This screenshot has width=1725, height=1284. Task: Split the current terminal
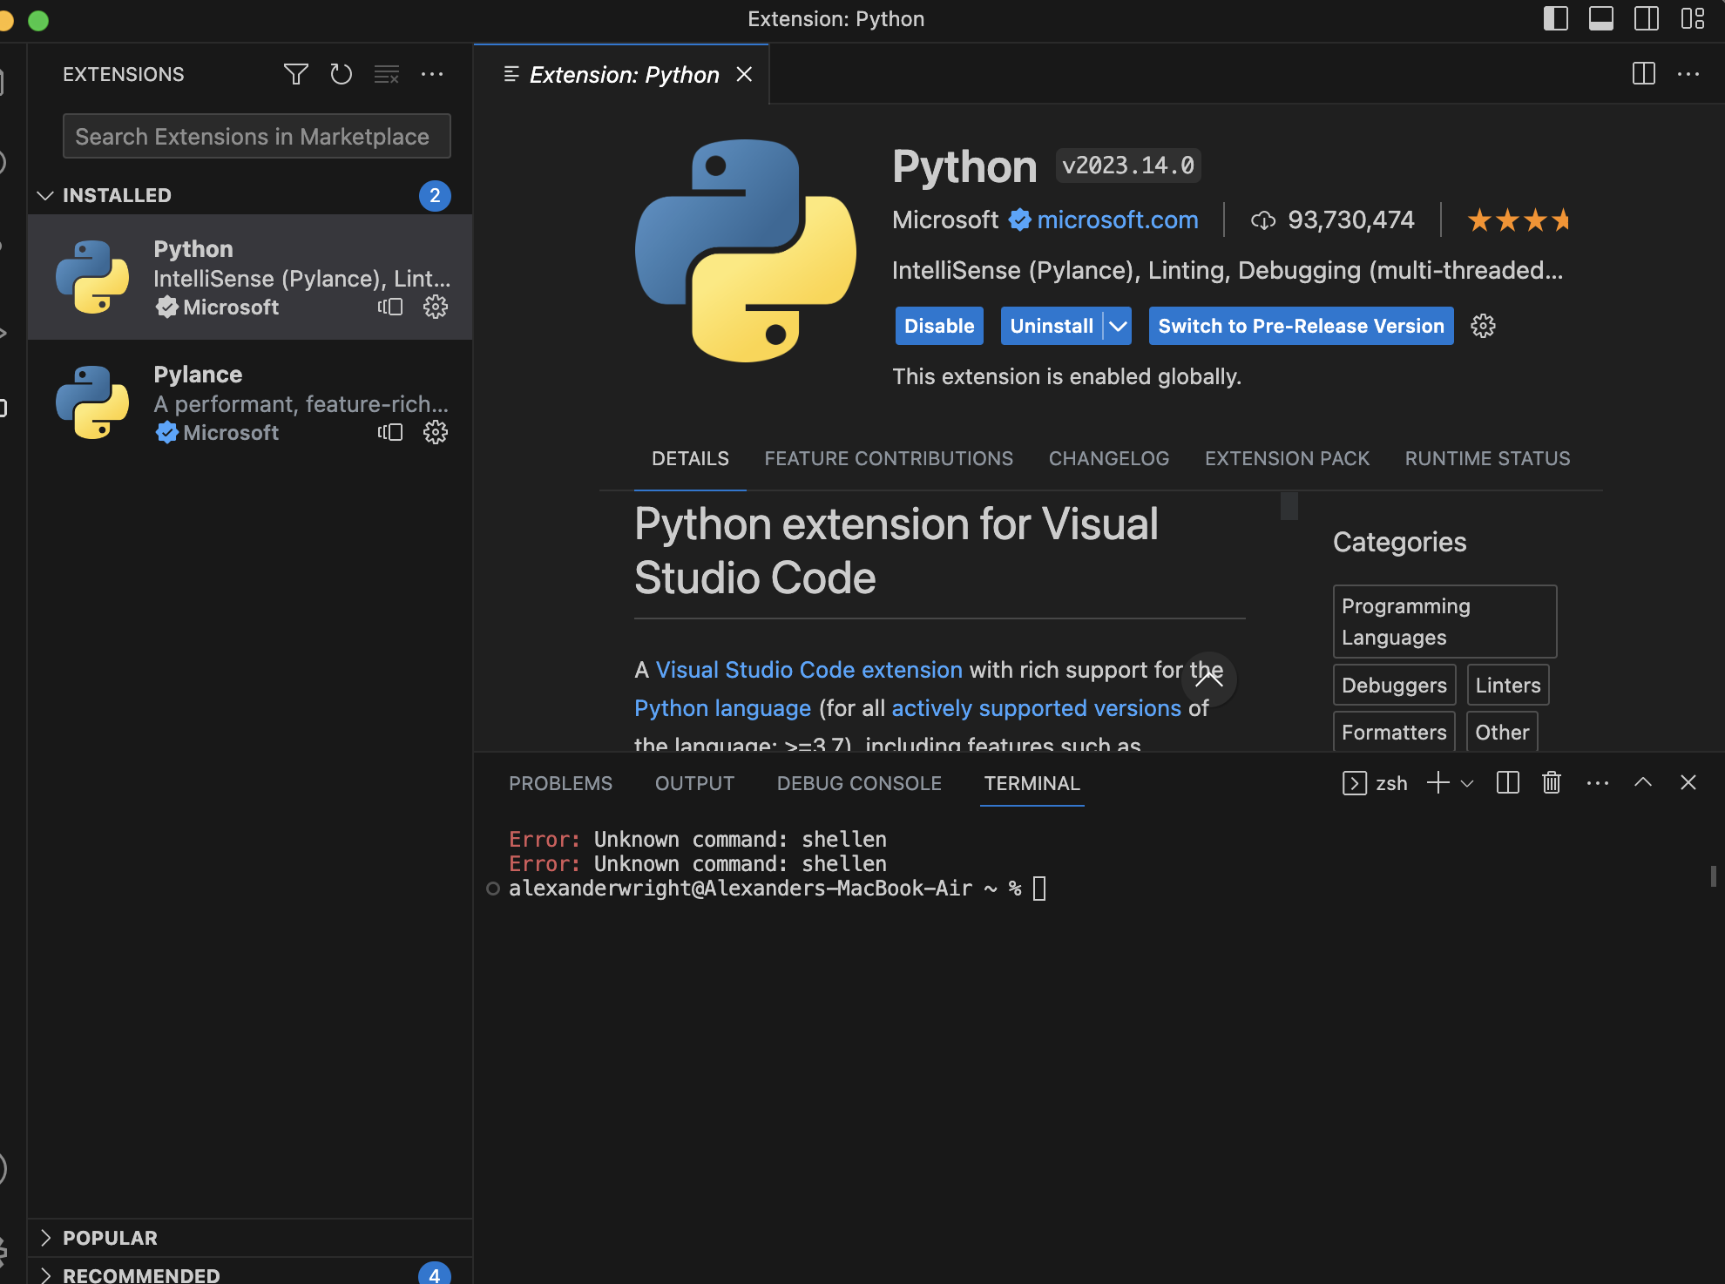pyautogui.click(x=1507, y=782)
